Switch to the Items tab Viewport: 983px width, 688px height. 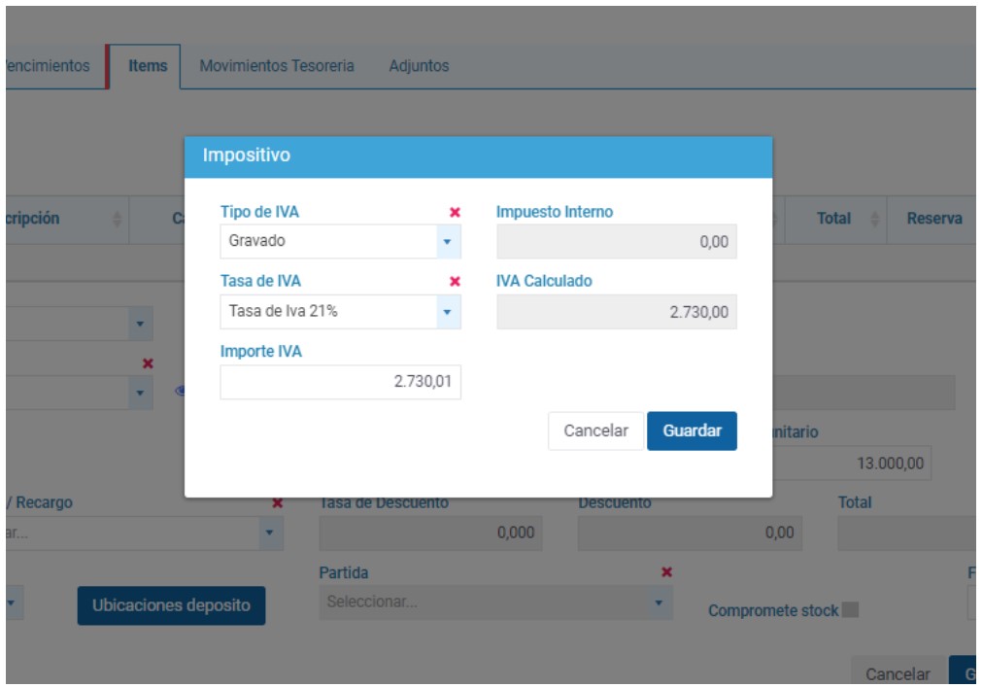click(148, 66)
